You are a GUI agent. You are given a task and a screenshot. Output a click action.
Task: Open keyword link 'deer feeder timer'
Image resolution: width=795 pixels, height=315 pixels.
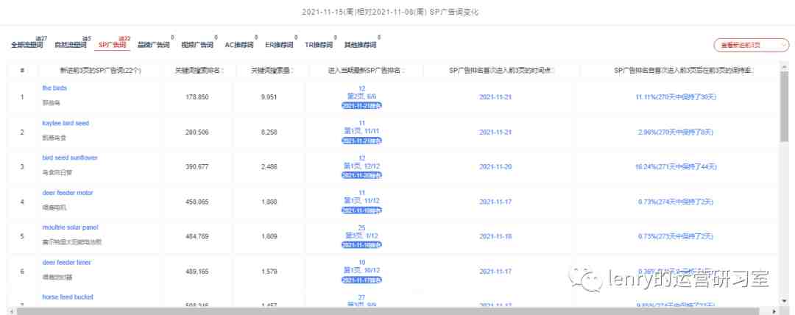coord(66,262)
